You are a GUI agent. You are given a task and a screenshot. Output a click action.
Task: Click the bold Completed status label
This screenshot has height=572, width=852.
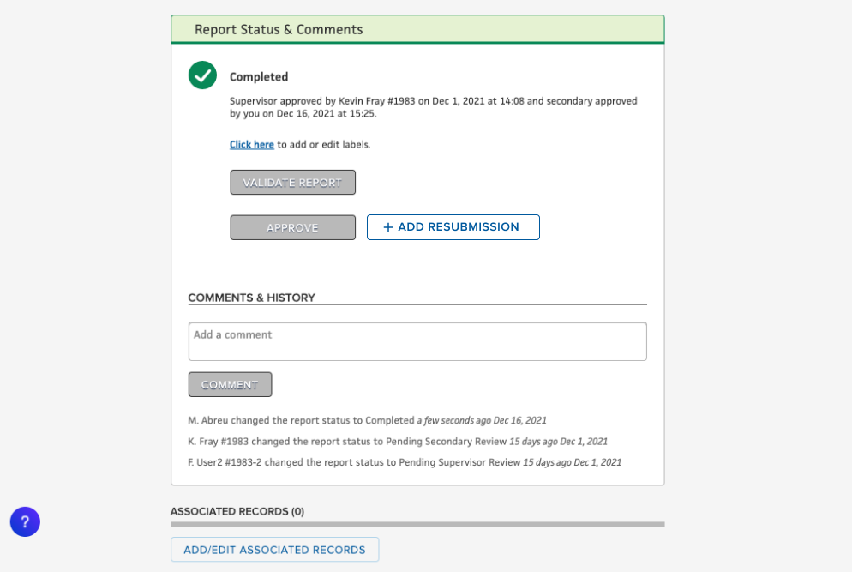(x=259, y=77)
